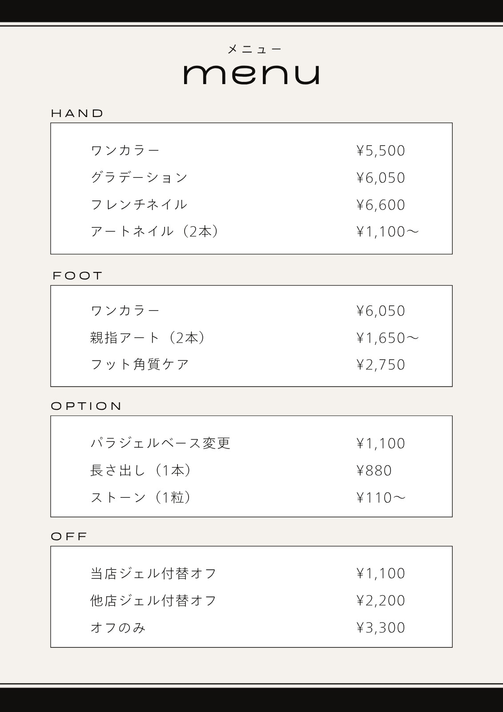Click the ¥1,650〜 price
503x712 pixels.
pos(387,338)
